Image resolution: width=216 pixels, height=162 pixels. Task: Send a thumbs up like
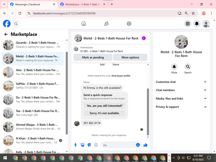(x=146, y=145)
